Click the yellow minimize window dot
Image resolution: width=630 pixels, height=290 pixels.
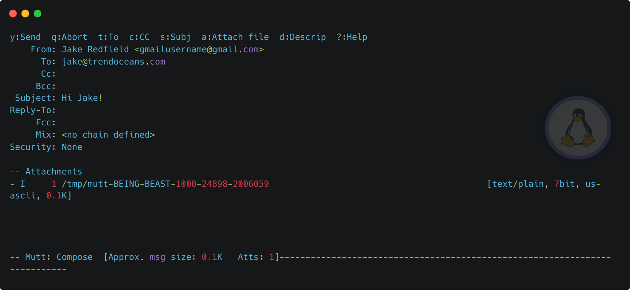point(25,14)
